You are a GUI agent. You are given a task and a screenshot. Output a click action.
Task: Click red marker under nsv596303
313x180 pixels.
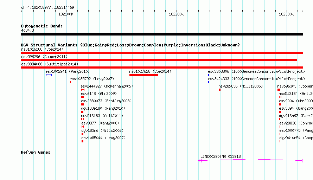pos(279,90)
